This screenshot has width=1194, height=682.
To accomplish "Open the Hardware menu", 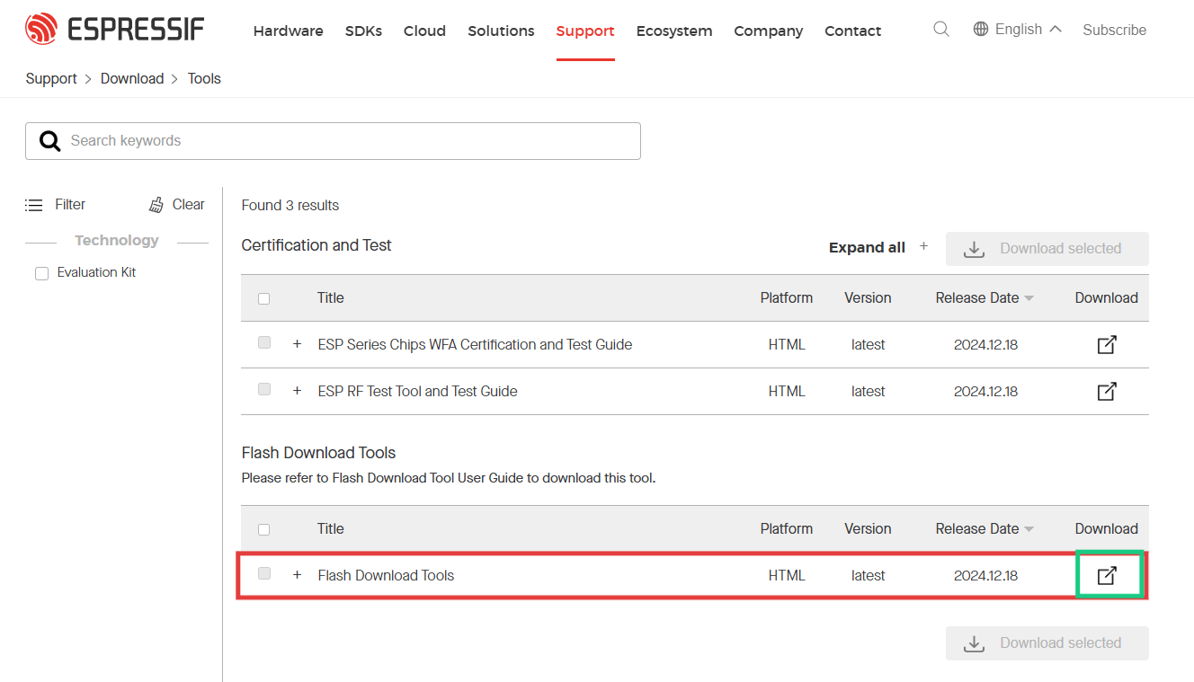I will (x=288, y=31).
